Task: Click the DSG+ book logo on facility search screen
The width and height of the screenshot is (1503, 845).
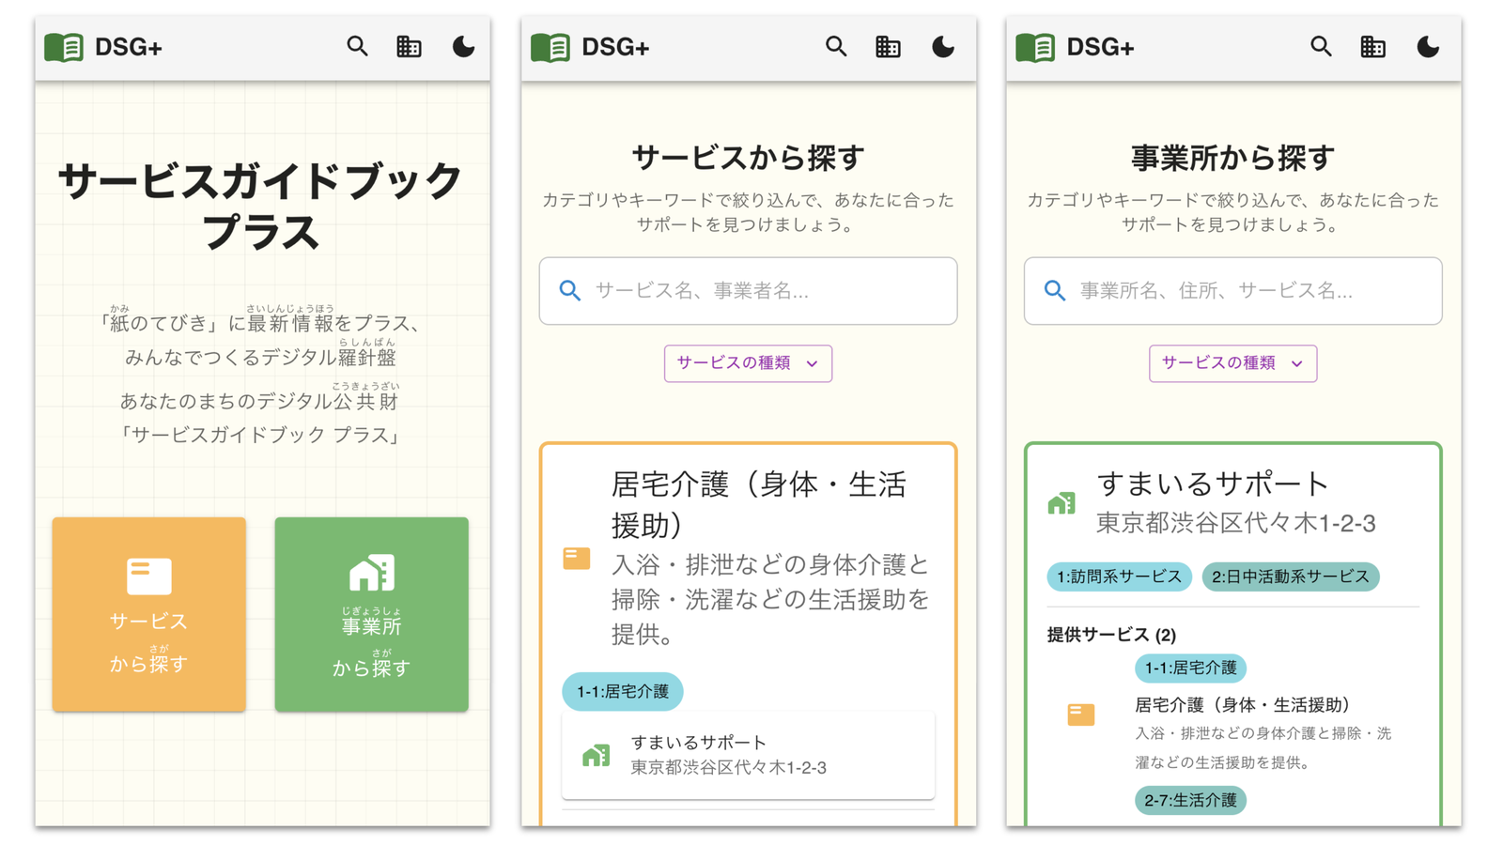Action: pyautogui.click(x=1035, y=47)
